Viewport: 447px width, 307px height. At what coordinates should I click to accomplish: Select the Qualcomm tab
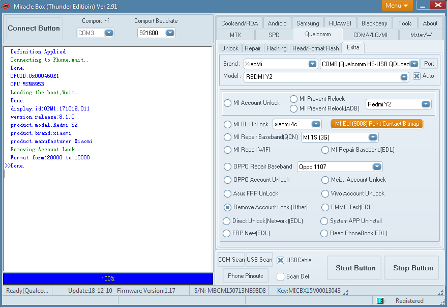(x=318, y=34)
